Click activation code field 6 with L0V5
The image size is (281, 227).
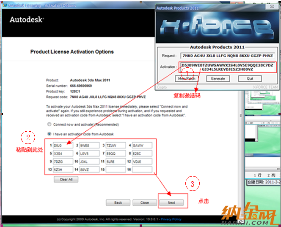coord(89,153)
